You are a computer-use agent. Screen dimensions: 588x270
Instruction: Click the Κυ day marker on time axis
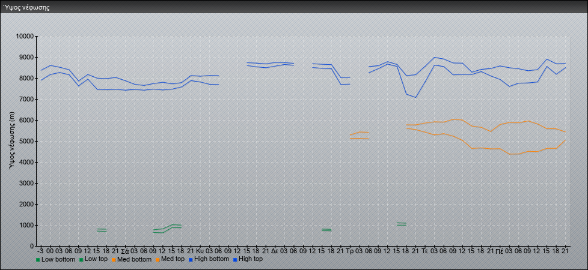[x=200, y=250]
